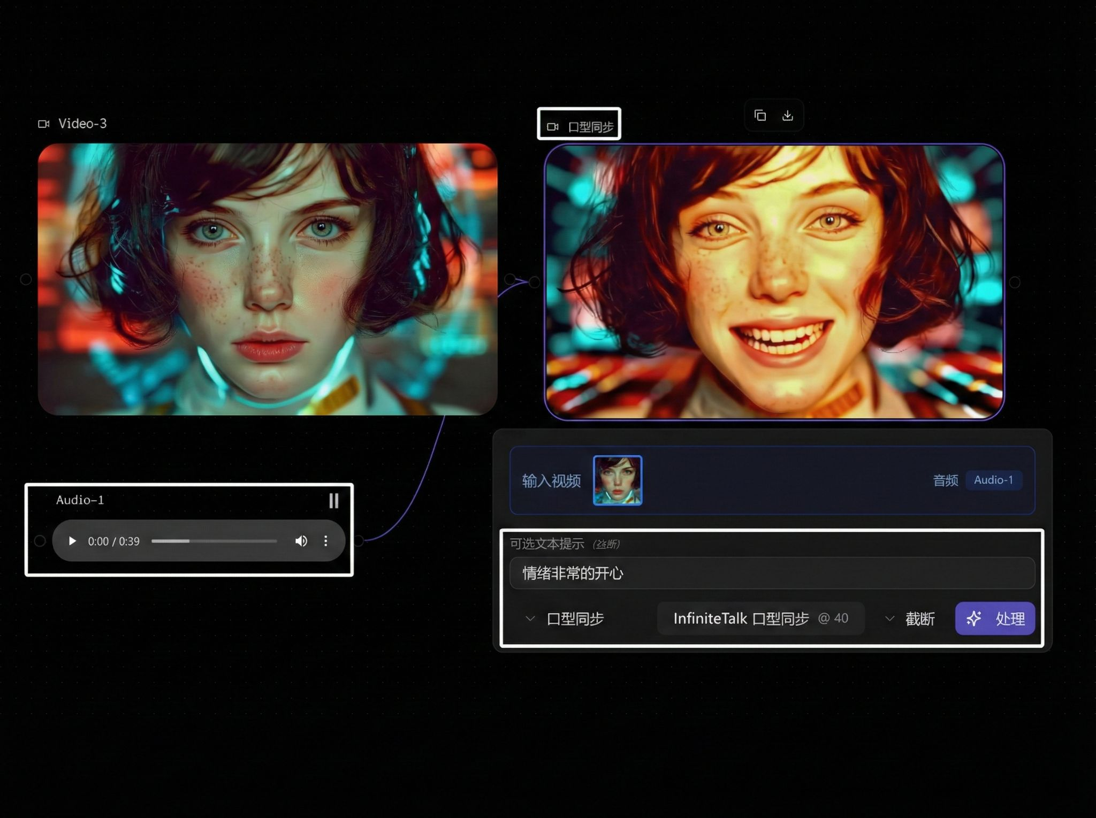This screenshot has height=818, width=1096.
Task: Click the duplicate icon in the node toolbar
Action: pos(760,116)
